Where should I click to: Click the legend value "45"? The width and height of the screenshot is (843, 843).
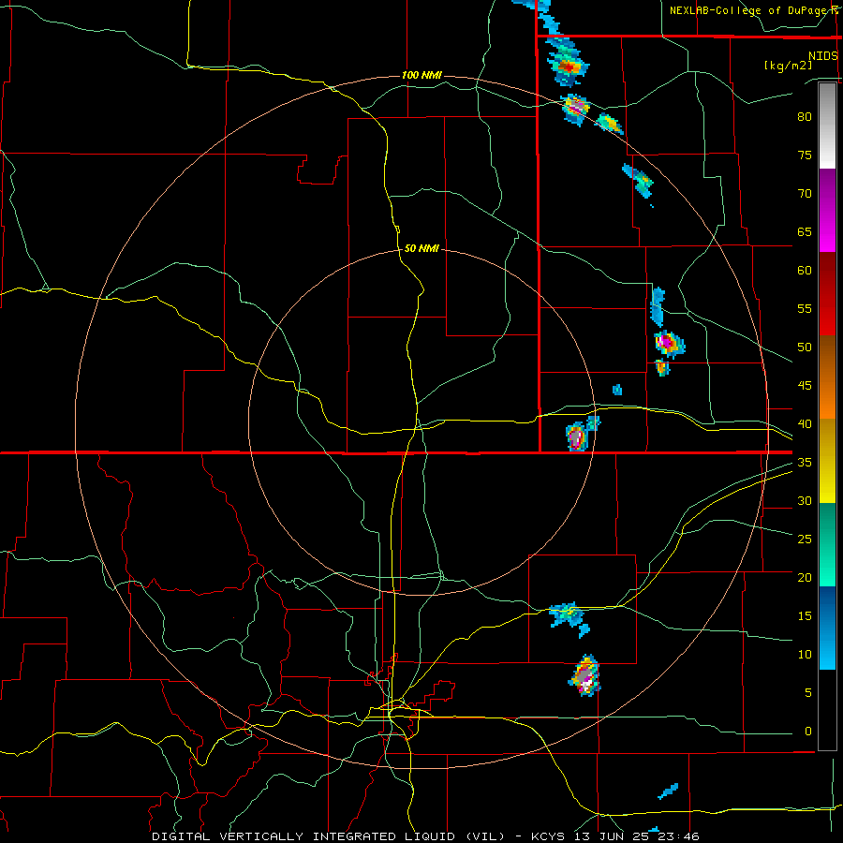pos(805,386)
